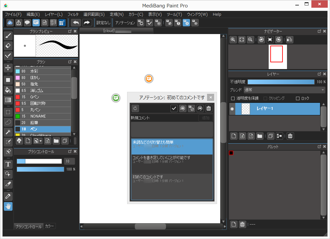Select the Hand tool
This screenshot has width=330, height=239.
(x=8, y=207)
